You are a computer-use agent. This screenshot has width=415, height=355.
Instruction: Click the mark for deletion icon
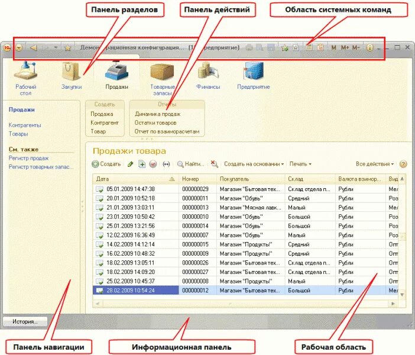tap(153, 164)
